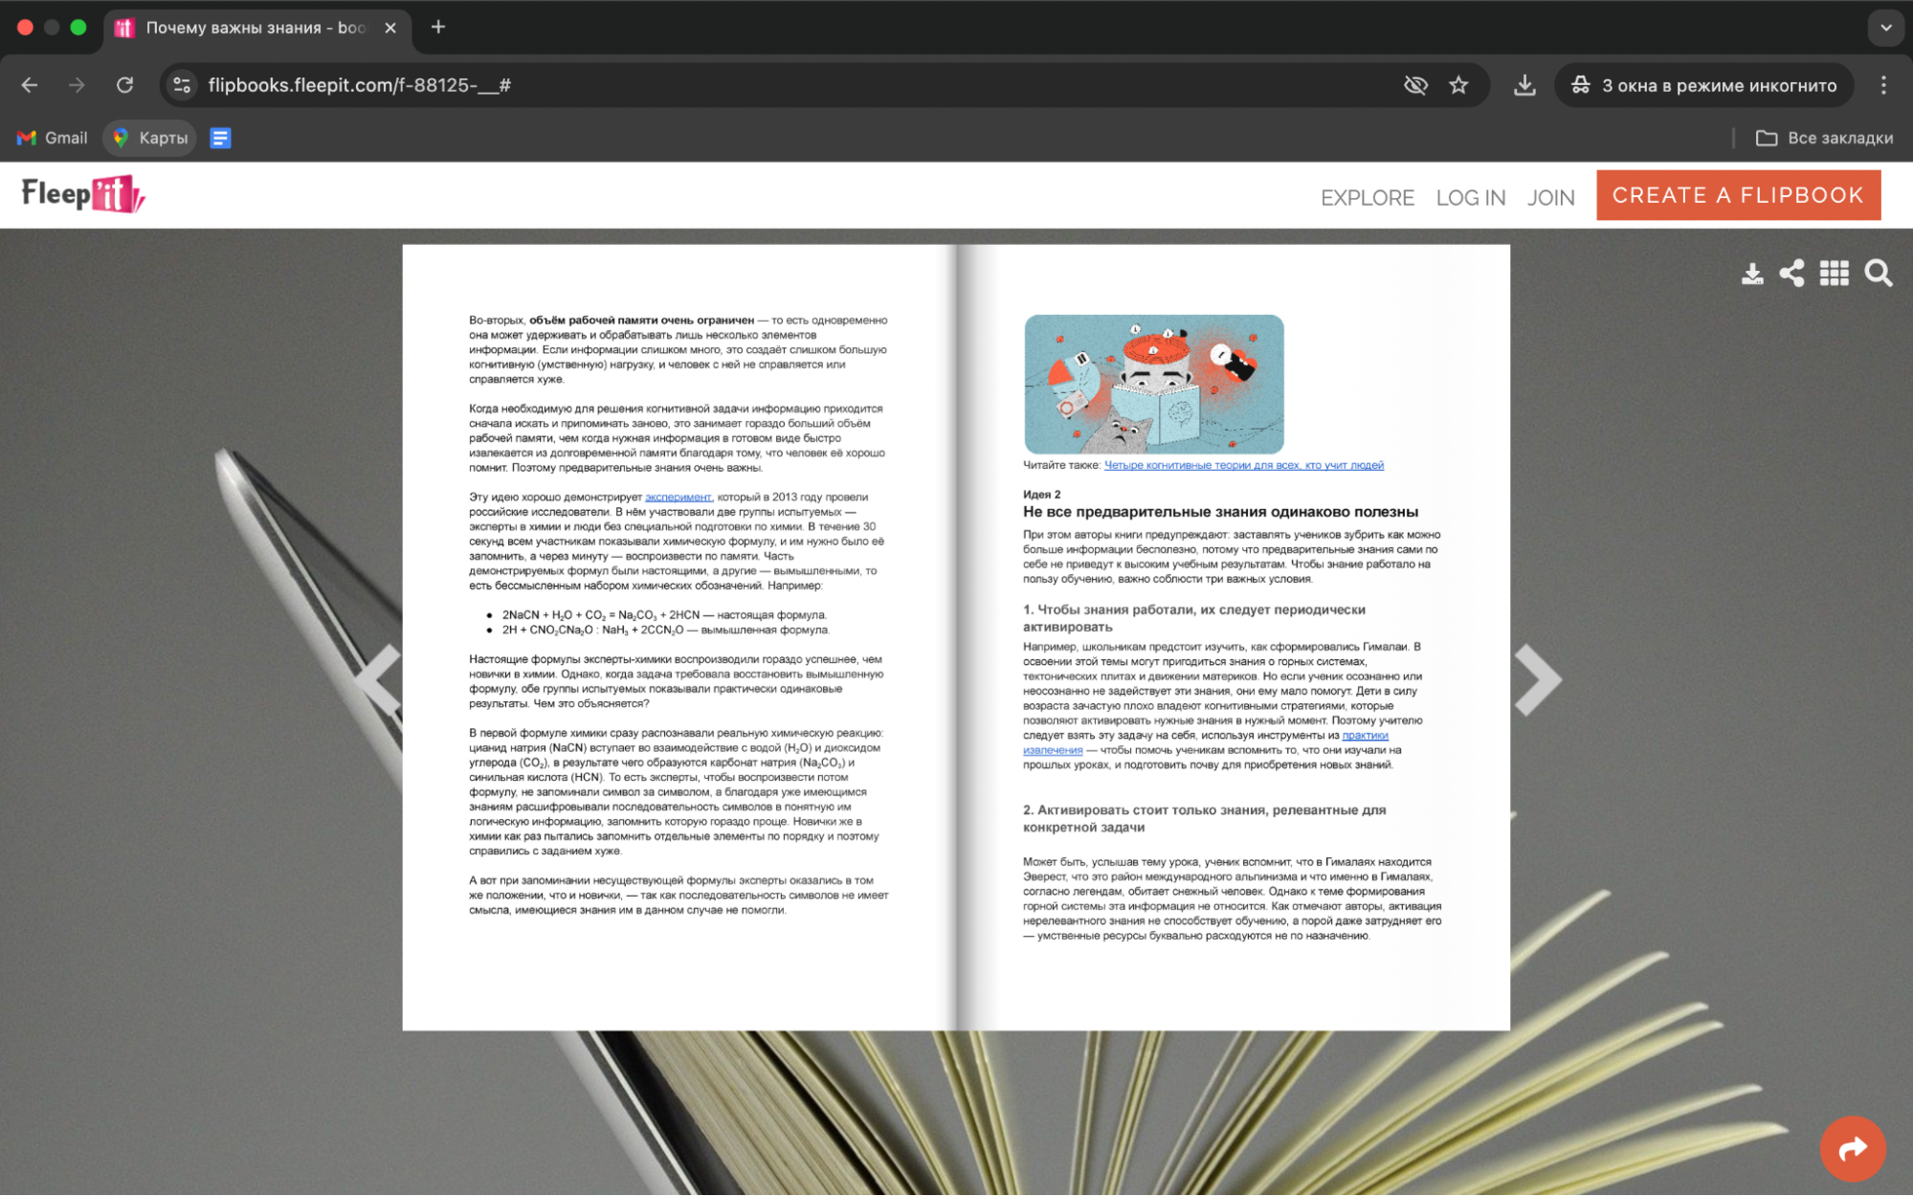
Task: Open site information icon in address bar
Action: pyautogui.click(x=182, y=85)
